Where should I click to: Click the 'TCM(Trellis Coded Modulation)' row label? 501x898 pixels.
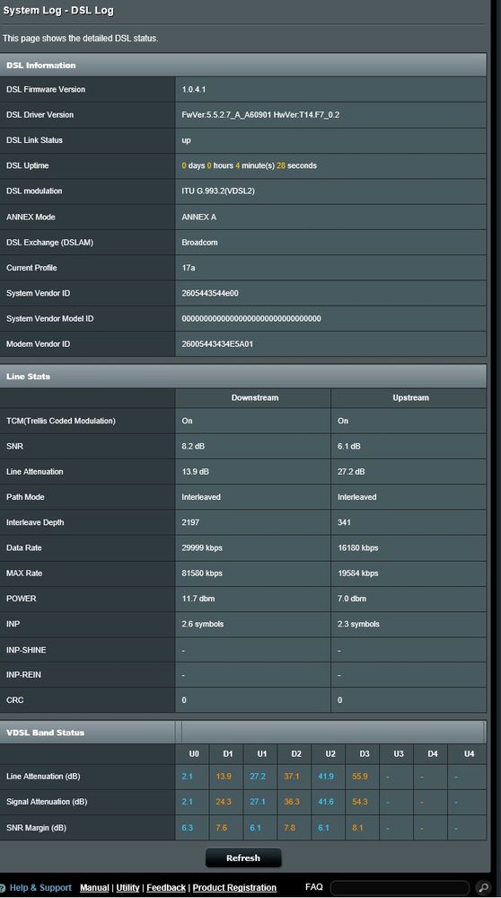61,421
